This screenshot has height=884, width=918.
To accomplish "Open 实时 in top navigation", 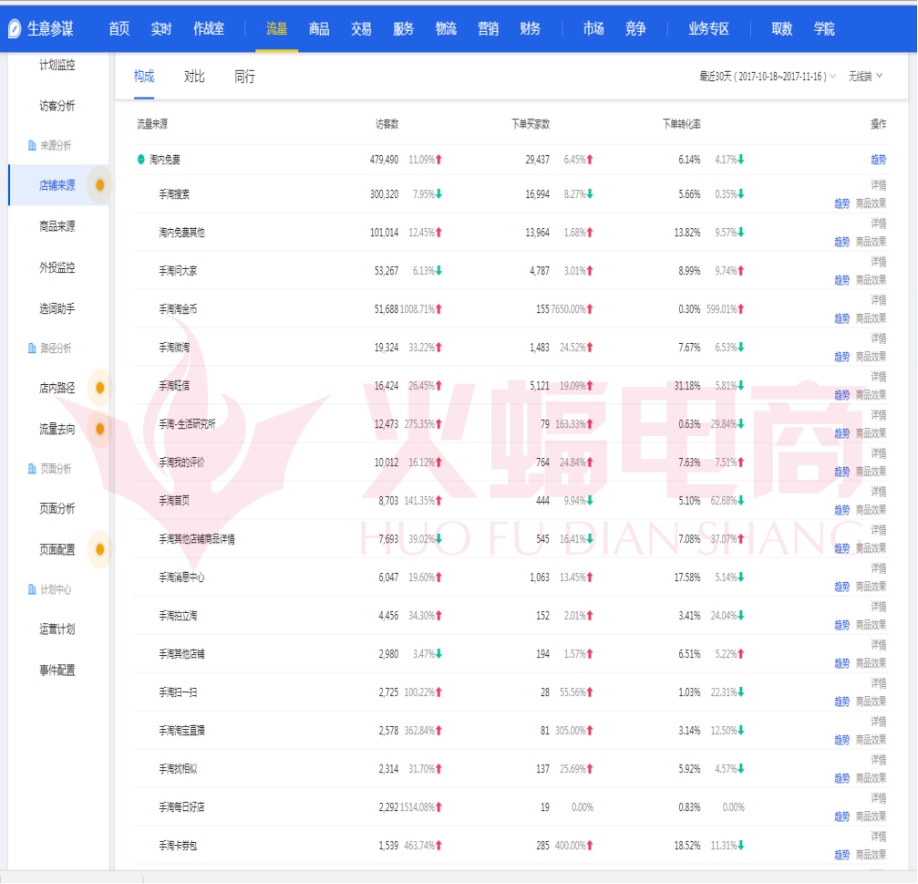I will (x=161, y=28).
